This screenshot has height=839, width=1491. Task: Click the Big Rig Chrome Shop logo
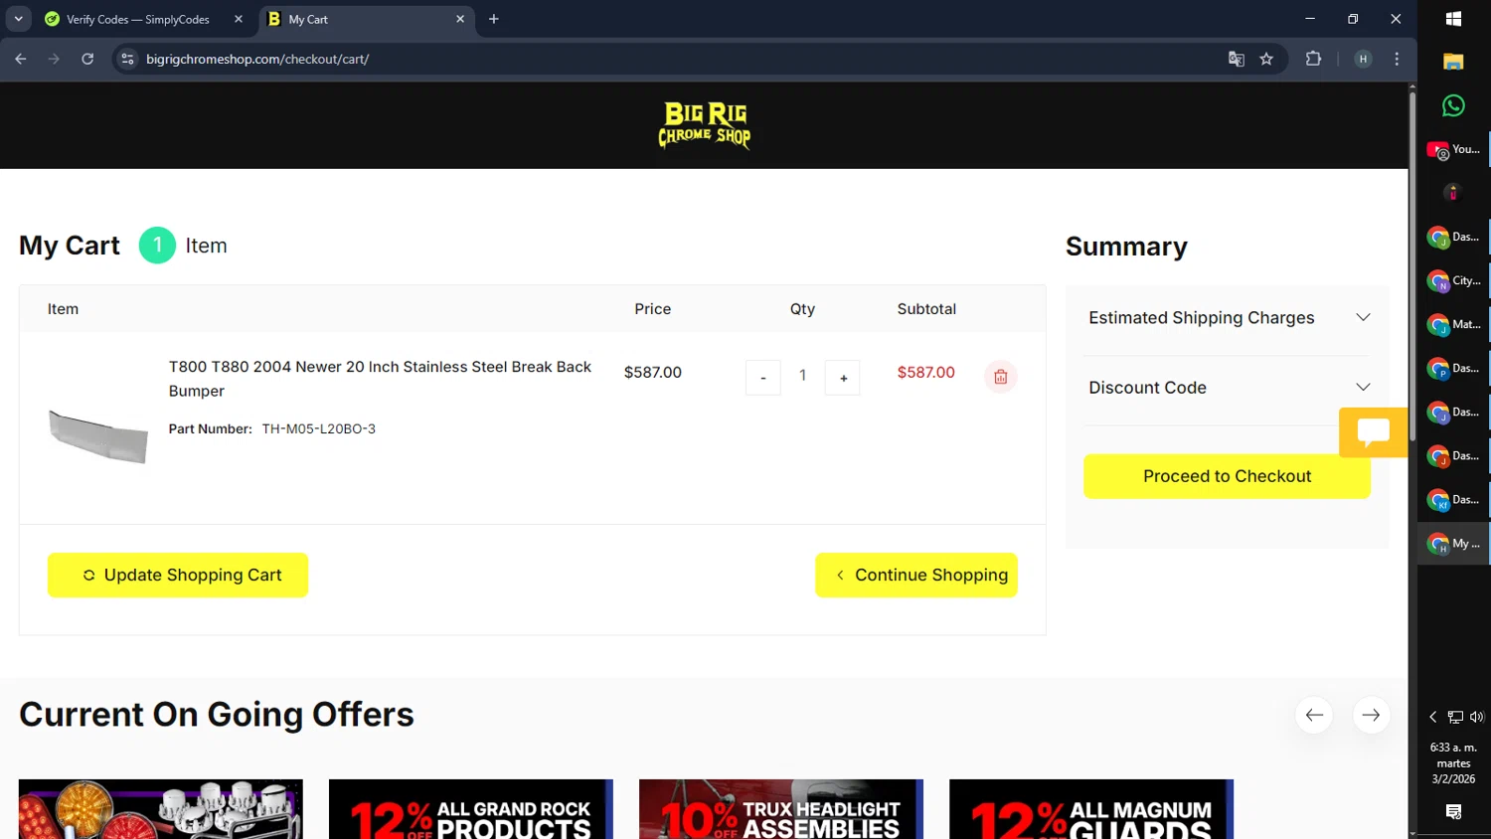tap(704, 125)
